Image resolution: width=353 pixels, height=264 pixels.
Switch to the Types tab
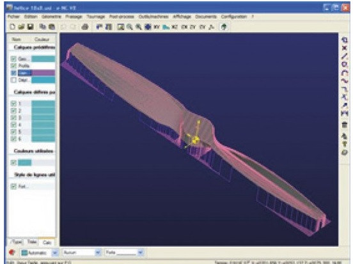[17, 242]
